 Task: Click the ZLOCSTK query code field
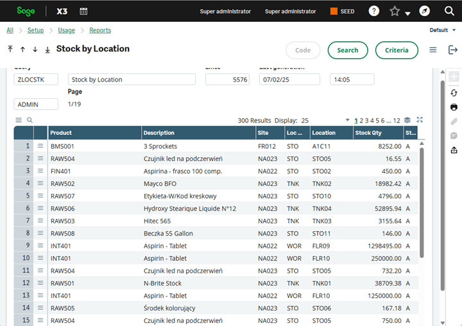(x=36, y=80)
